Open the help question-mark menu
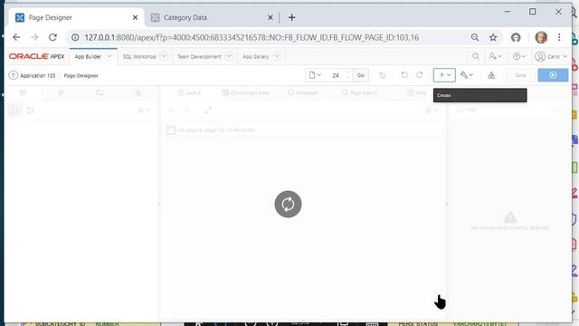579x326 pixels. coord(519,56)
